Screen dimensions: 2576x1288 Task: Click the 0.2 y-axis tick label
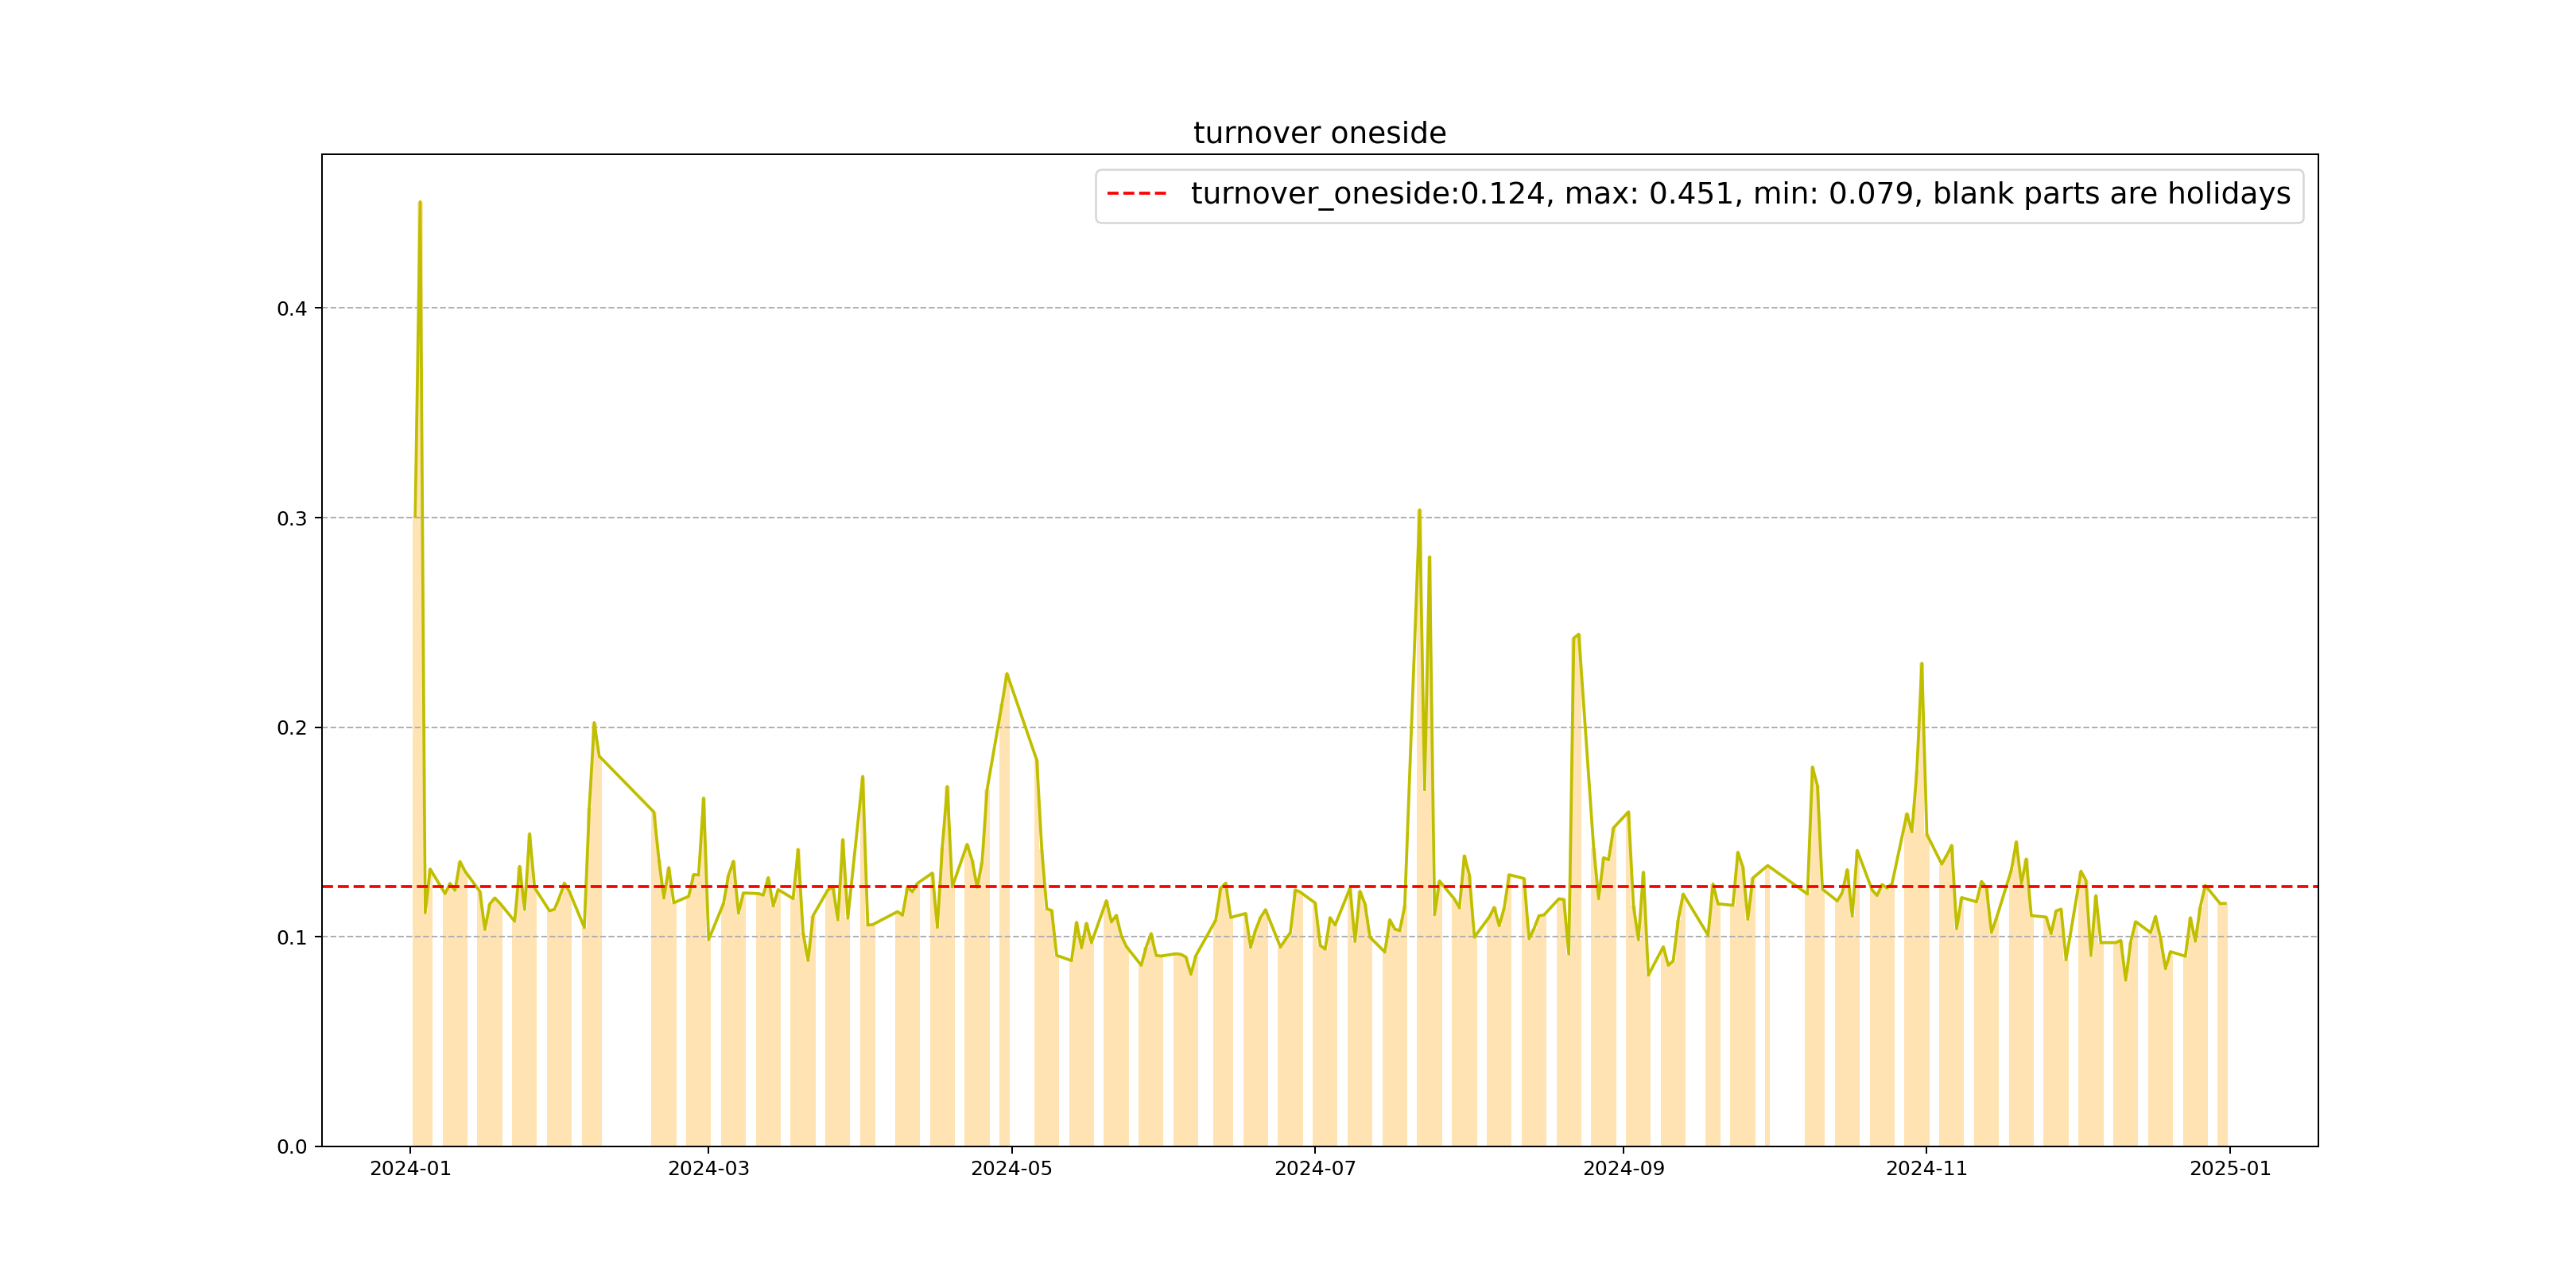291,728
